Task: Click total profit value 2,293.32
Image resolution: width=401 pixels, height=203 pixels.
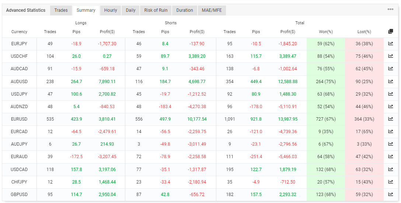Action: point(288,194)
